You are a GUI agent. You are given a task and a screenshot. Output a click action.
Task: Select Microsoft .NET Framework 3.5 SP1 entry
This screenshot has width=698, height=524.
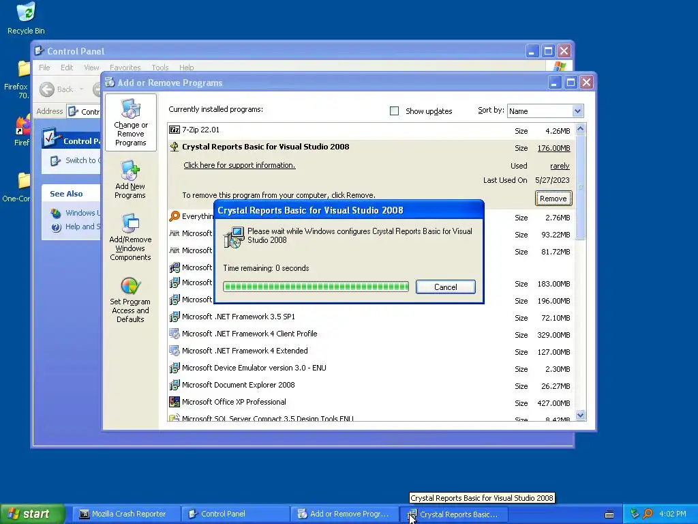(x=371, y=317)
